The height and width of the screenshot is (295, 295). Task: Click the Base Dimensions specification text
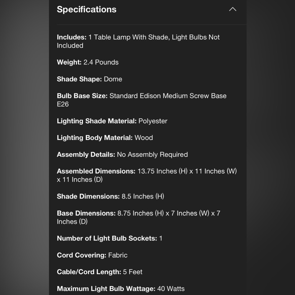tap(138, 217)
